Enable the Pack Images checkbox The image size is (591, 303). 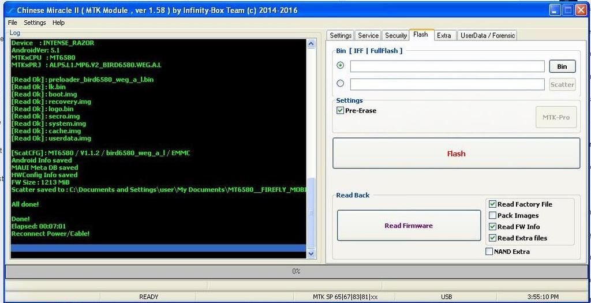pos(492,215)
